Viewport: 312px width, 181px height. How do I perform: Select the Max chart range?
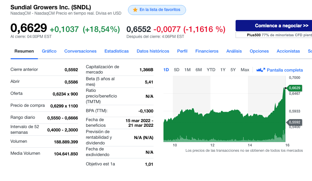tap(245, 70)
